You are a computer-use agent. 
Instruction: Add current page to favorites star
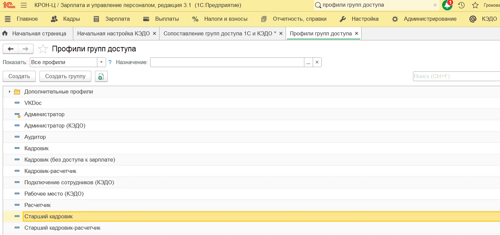(43, 49)
